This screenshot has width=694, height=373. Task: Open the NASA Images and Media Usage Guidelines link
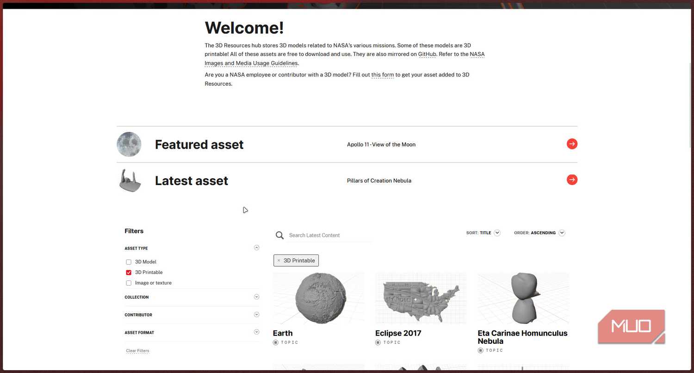click(x=345, y=59)
